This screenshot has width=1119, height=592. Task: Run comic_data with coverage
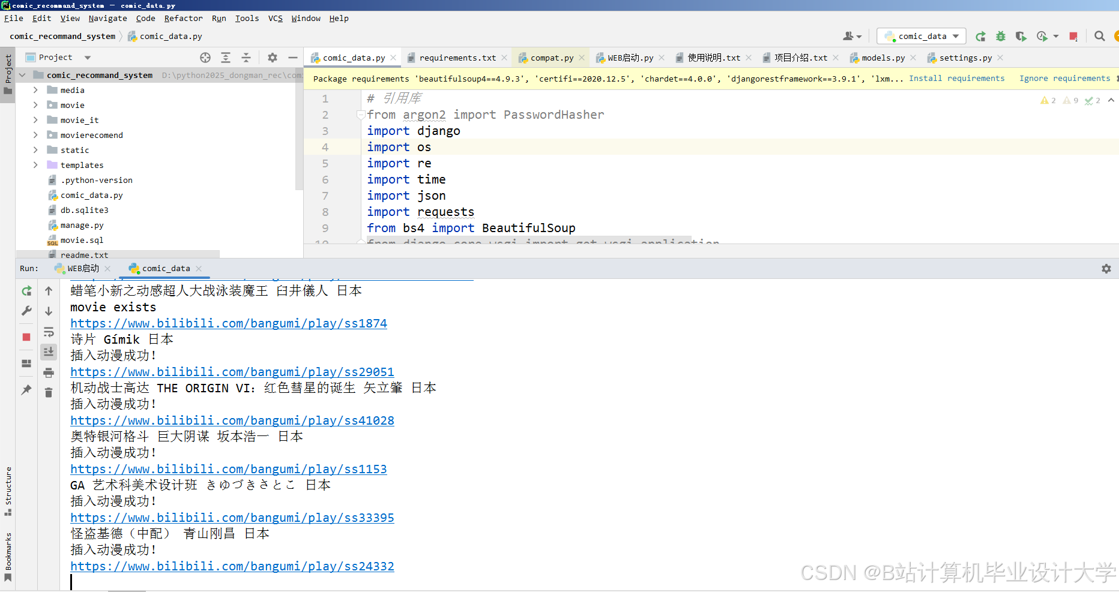point(1021,36)
